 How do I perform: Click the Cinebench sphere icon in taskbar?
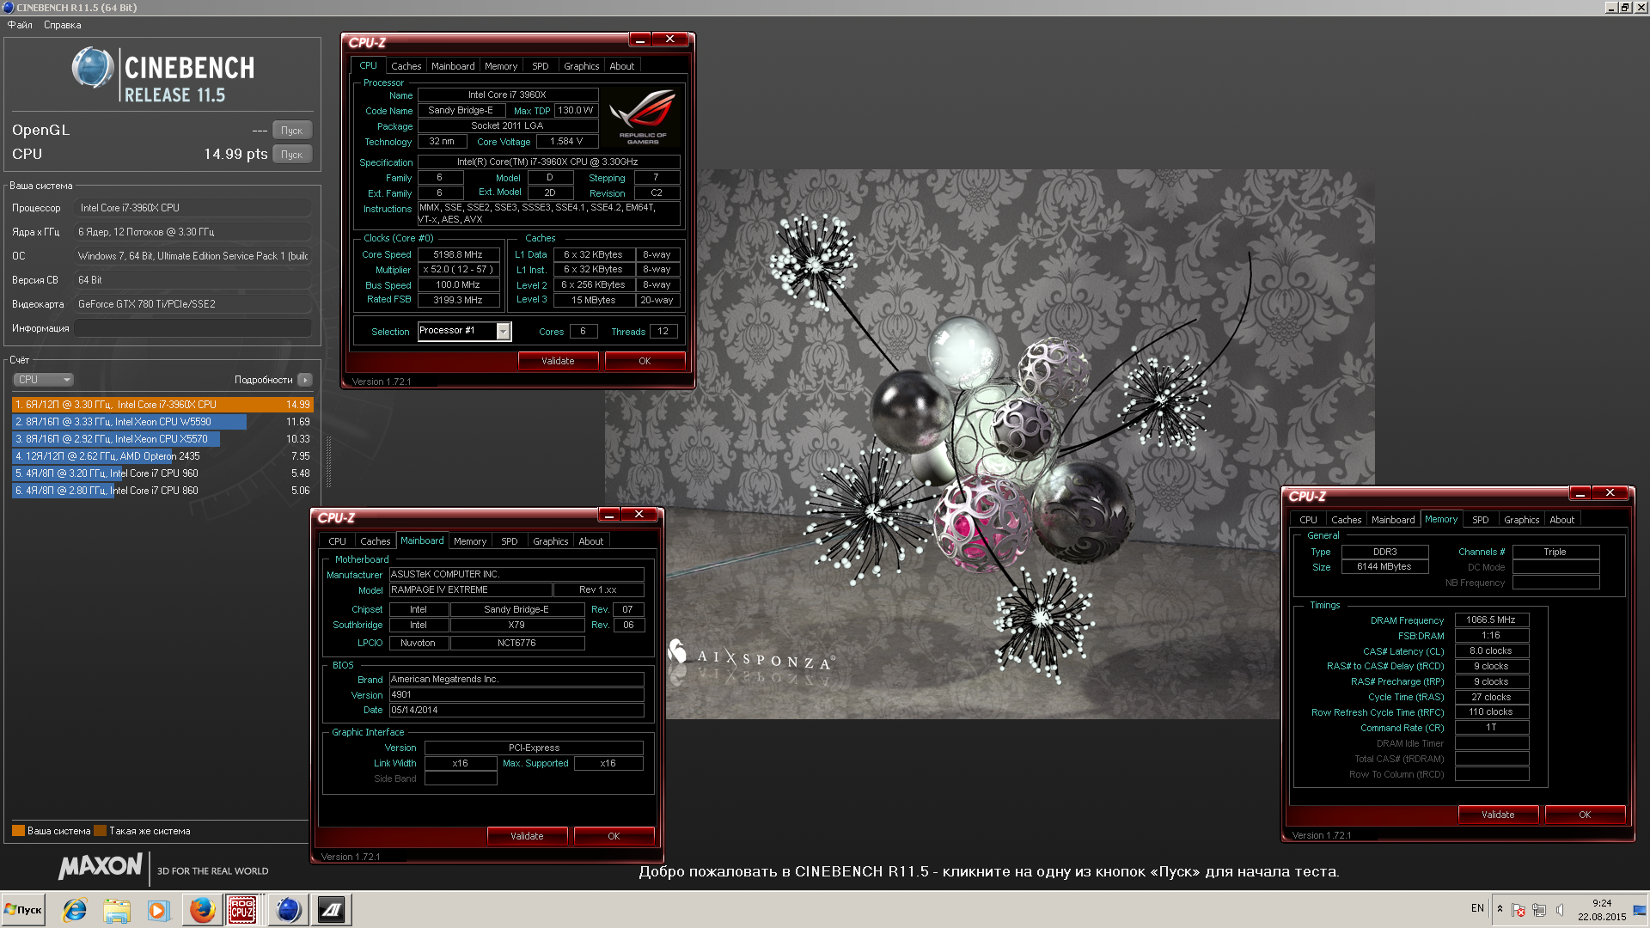[x=288, y=910]
